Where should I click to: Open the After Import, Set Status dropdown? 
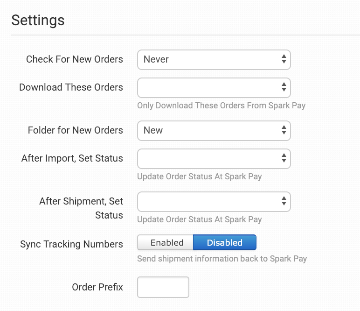point(214,159)
